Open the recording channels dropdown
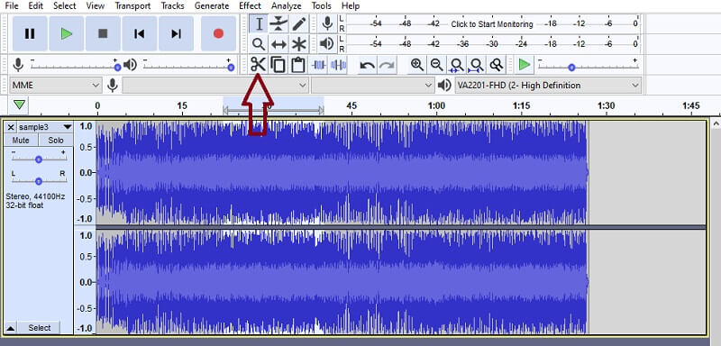The width and height of the screenshot is (721, 346). tap(372, 85)
